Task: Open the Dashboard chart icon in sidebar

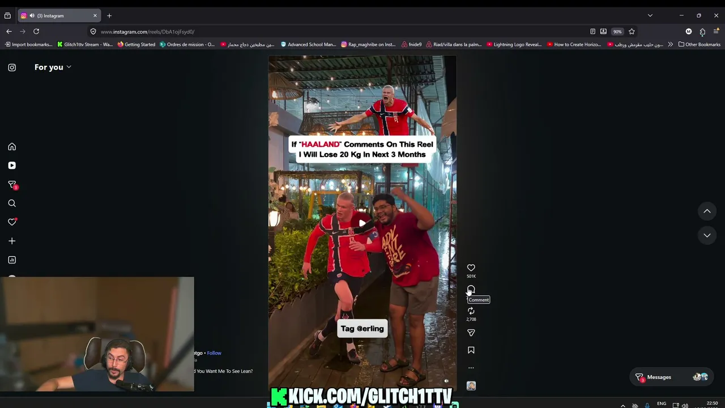Action: (x=12, y=260)
